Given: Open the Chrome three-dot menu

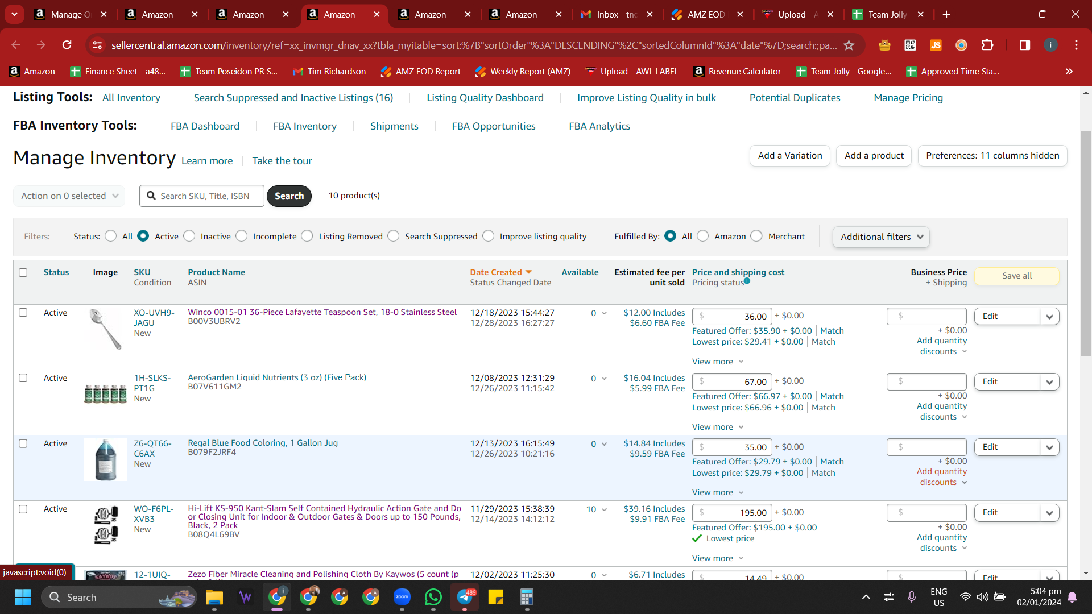Looking at the screenshot, I should coord(1076,45).
